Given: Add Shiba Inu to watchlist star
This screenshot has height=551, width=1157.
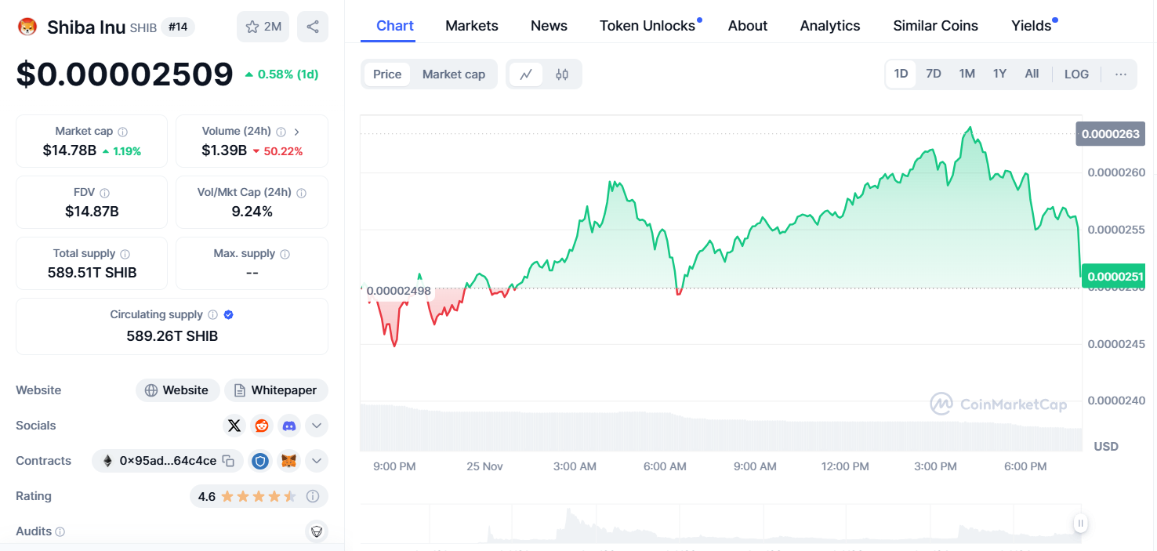Looking at the screenshot, I should coord(263,27).
